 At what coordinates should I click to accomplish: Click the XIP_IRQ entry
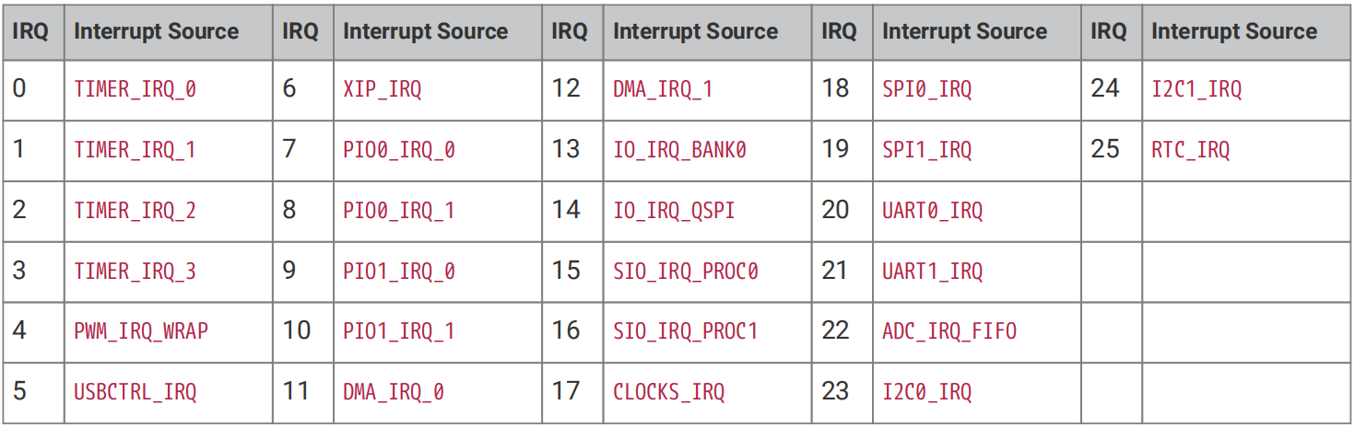click(x=382, y=89)
